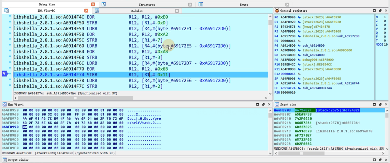The image size is (390, 163).
Task: Select the STRB instruction at A6914F5C
Action: [x=92, y=40]
